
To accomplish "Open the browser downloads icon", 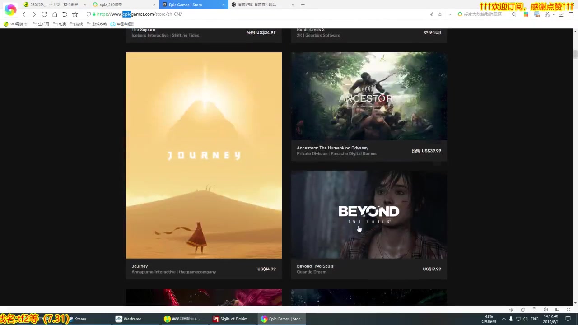I will pyautogui.click(x=561, y=14).
